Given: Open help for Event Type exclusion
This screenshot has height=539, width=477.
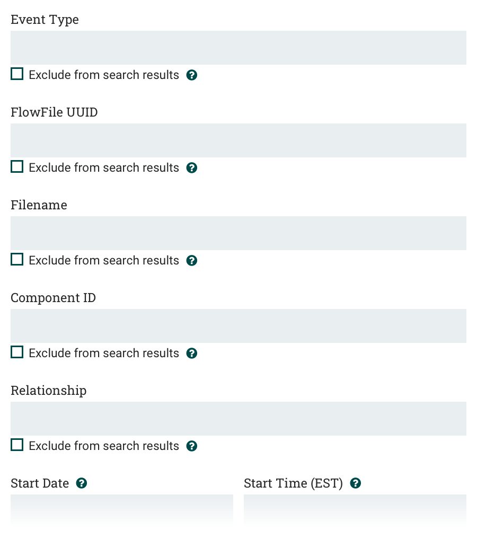Looking at the screenshot, I should tap(191, 75).
